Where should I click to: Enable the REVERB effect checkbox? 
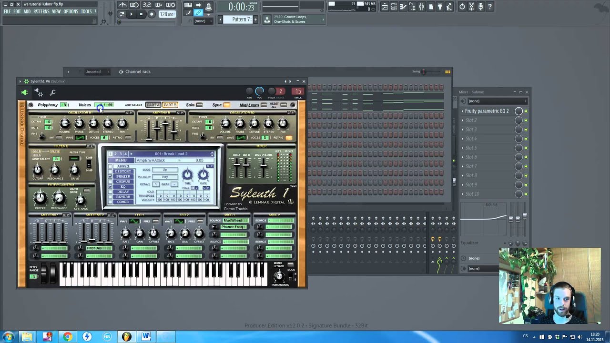click(111, 197)
